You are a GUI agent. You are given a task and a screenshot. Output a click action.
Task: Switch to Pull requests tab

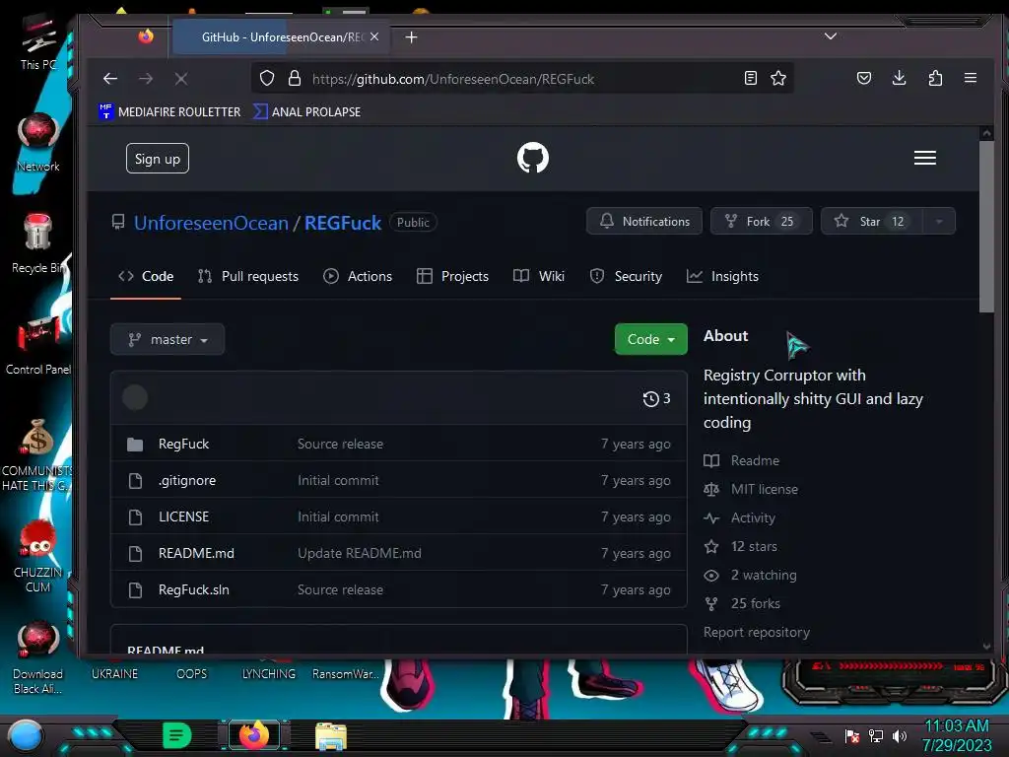pyautogui.click(x=248, y=276)
